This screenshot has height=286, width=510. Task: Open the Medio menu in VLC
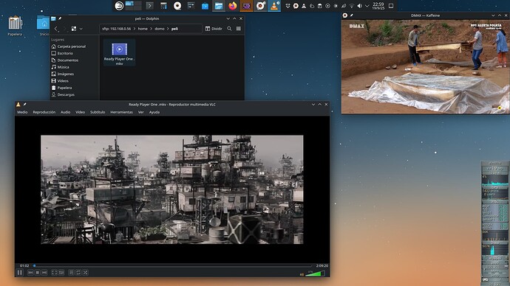click(22, 112)
